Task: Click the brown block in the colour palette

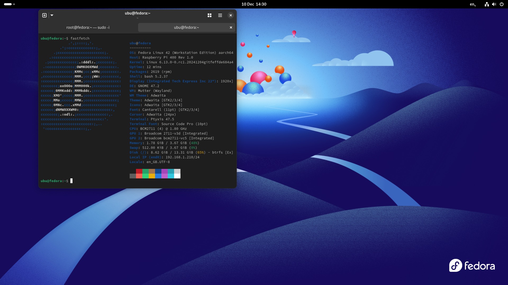Action: tap(152, 171)
